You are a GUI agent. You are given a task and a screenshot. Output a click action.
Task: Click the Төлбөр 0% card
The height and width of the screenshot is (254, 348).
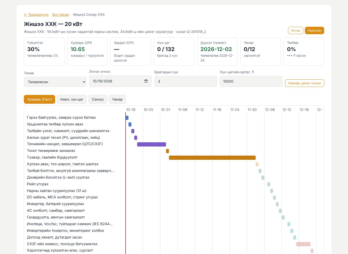[x=304, y=52]
